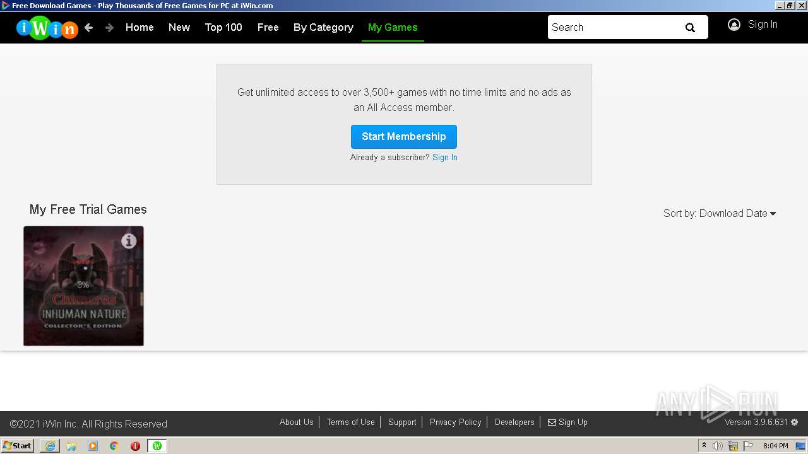Click Sign In link below membership
Image resolution: width=808 pixels, height=454 pixels.
pos(445,158)
